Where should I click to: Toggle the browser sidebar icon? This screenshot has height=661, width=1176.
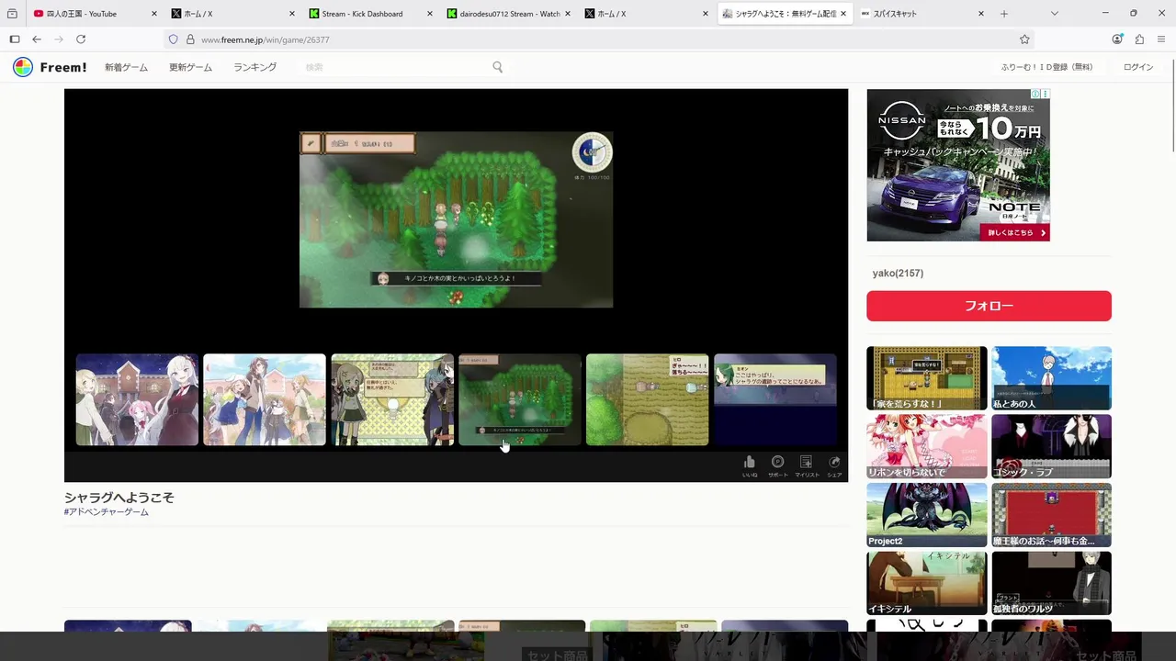(x=15, y=39)
